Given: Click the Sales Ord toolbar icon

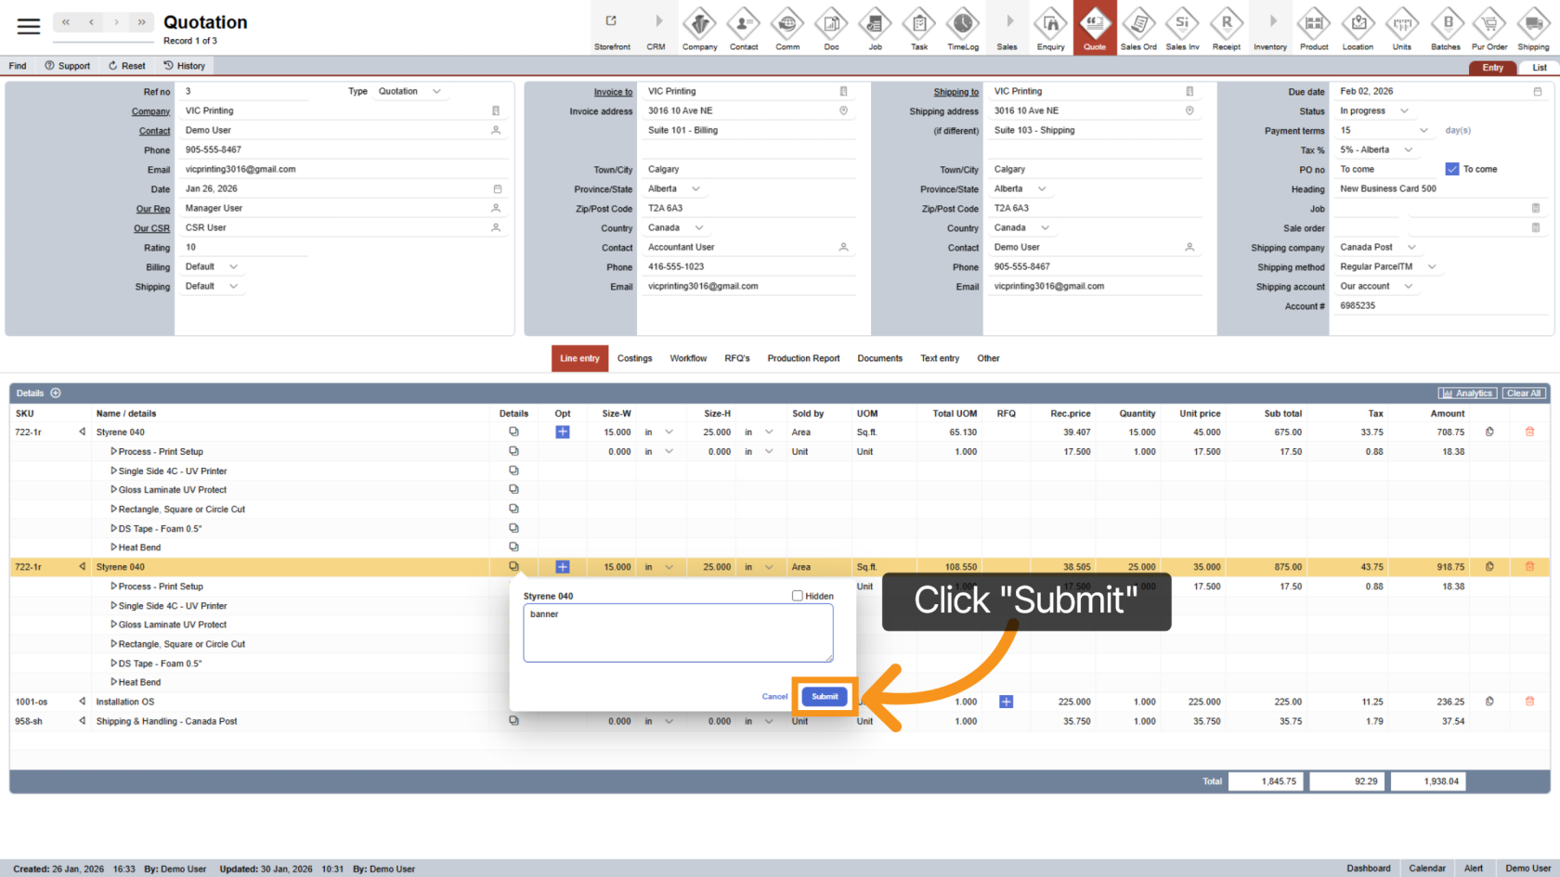Looking at the screenshot, I should point(1137,28).
